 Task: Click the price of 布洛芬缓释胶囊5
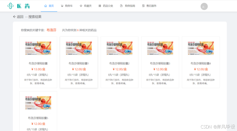[x=38, y=124]
